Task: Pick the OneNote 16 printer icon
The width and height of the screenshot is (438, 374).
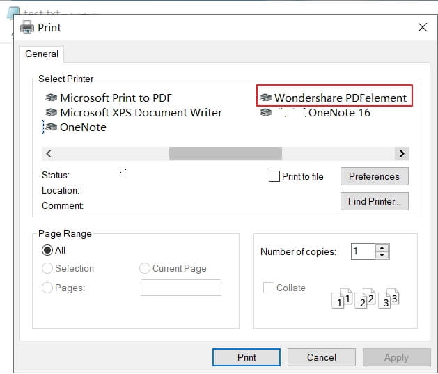Action: [x=265, y=113]
